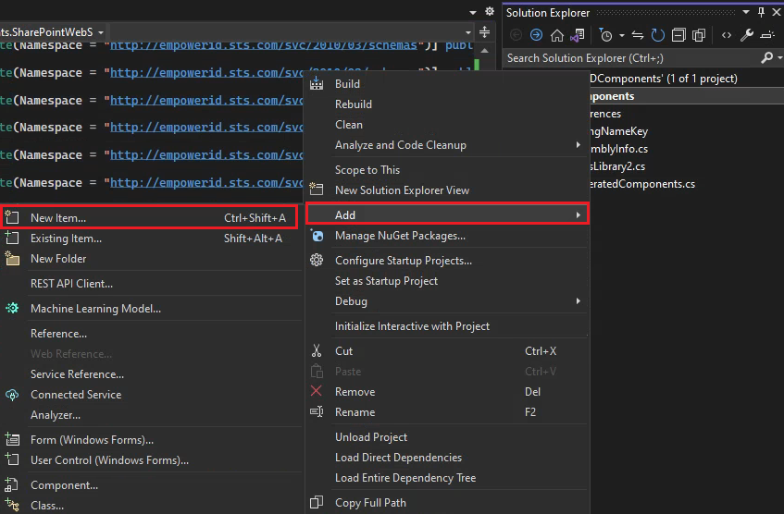Open New Solution Explorer View
This screenshot has height=514, width=784.
pyautogui.click(x=447, y=190)
